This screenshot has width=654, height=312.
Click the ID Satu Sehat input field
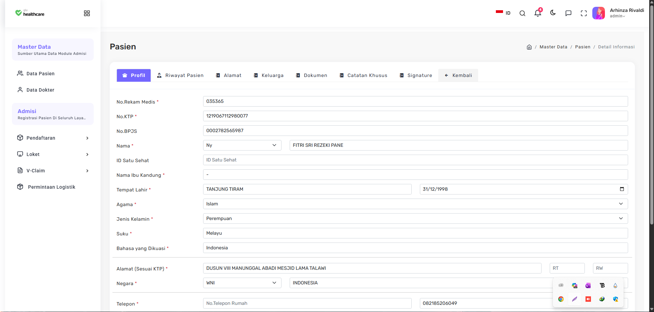[x=415, y=160]
